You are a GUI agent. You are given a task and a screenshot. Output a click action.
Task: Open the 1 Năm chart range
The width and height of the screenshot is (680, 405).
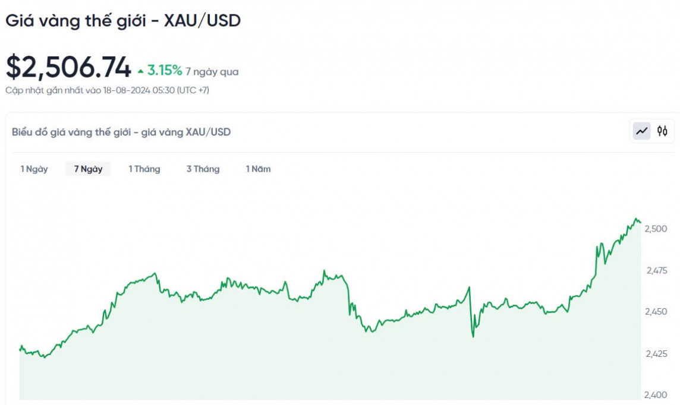[x=258, y=169]
